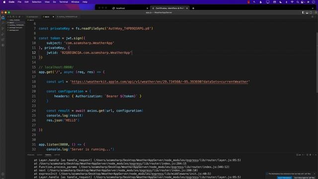318x179 pixels.
Task: Open the Edit menu
Action: point(26,2)
